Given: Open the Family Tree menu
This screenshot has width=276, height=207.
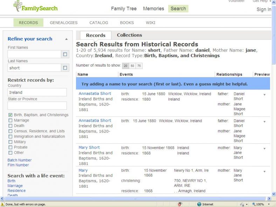Looking at the screenshot, I should tap(124, 9).
